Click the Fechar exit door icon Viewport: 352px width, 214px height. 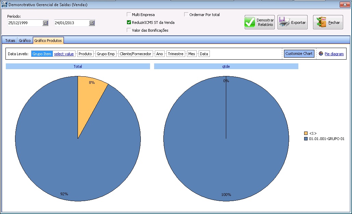(x=321, y=22)
